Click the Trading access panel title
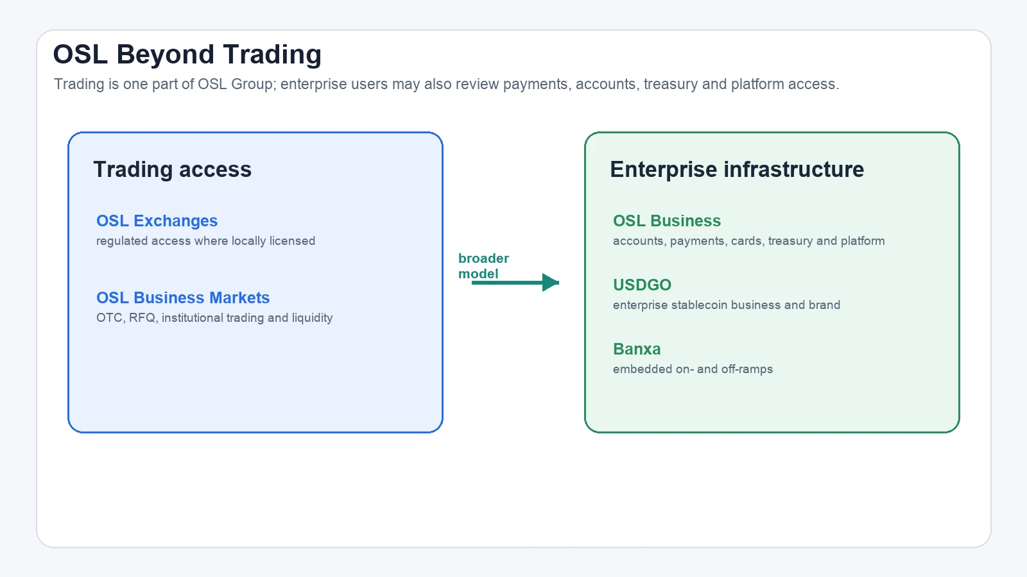The height and width of the screenshot is (577, 1027). click(x=172, y=169)
